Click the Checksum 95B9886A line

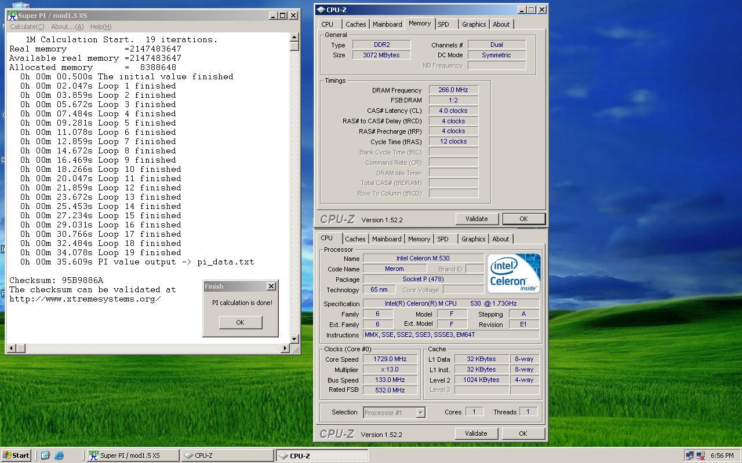point(56,280)
